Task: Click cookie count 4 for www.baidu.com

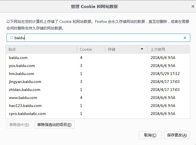Action: pyautogui.click(x=81, y=98)
